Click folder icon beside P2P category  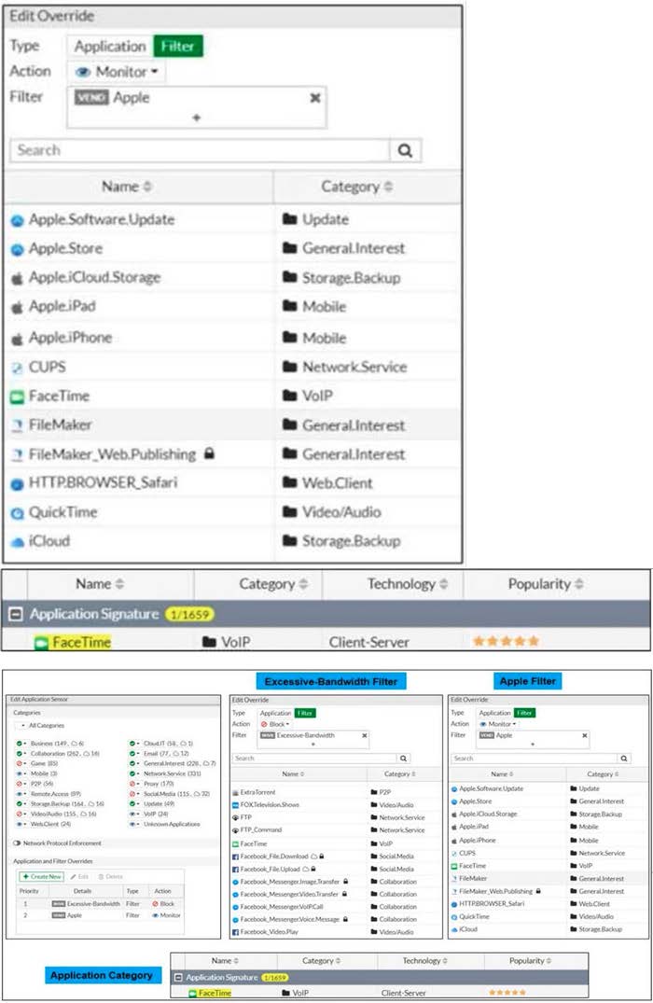tap(374, 792)
